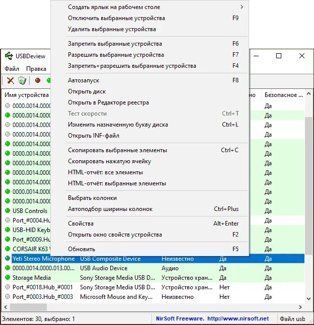
Task: Sort by 'Безопасное ...' column header
Action: point(283,95)
